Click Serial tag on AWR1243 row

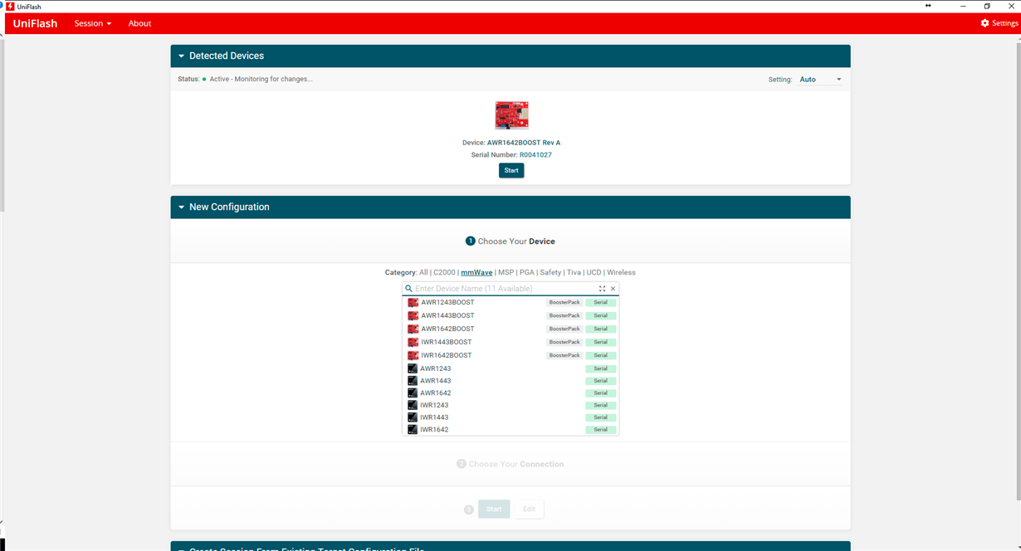pyautogui.click(x=601, y=368)
